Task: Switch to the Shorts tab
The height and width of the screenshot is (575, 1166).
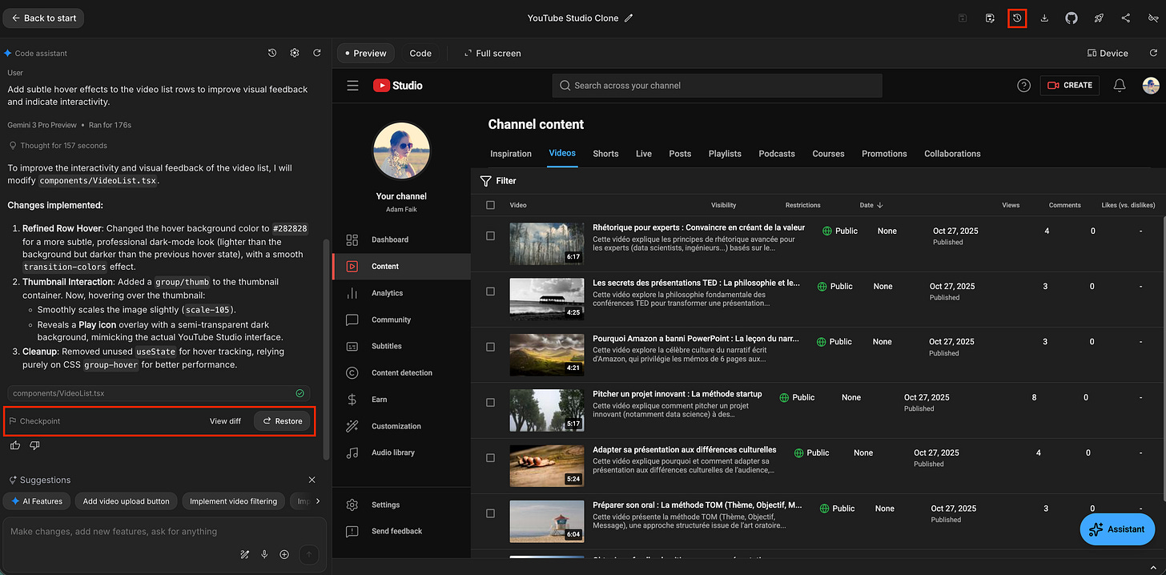Action: click(x=605, y=154)
